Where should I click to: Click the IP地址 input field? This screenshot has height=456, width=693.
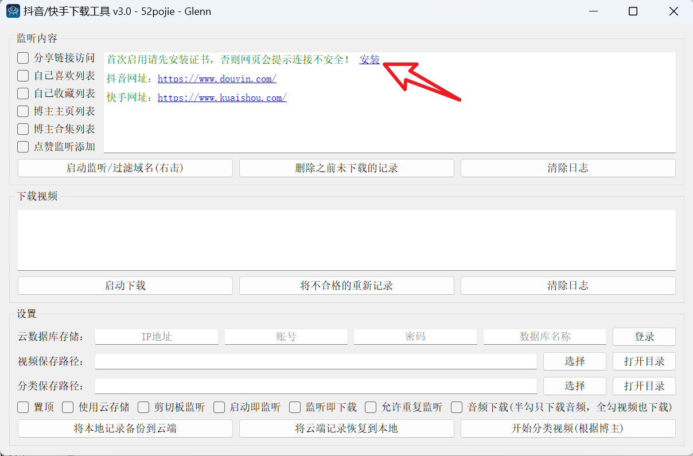pos(156,337)
